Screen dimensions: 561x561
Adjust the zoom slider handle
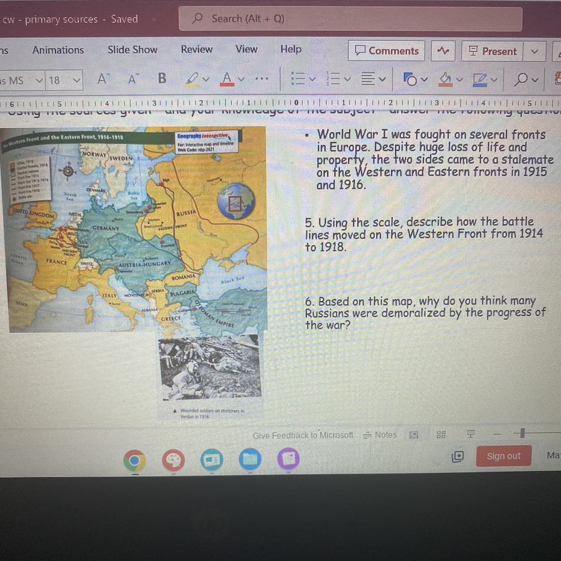point(522,433)
